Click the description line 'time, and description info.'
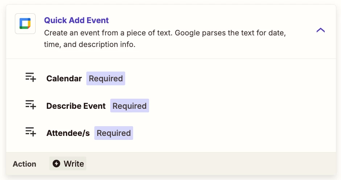Image resolution: width=341 pixels, height=180 pixels. (90, 44)
